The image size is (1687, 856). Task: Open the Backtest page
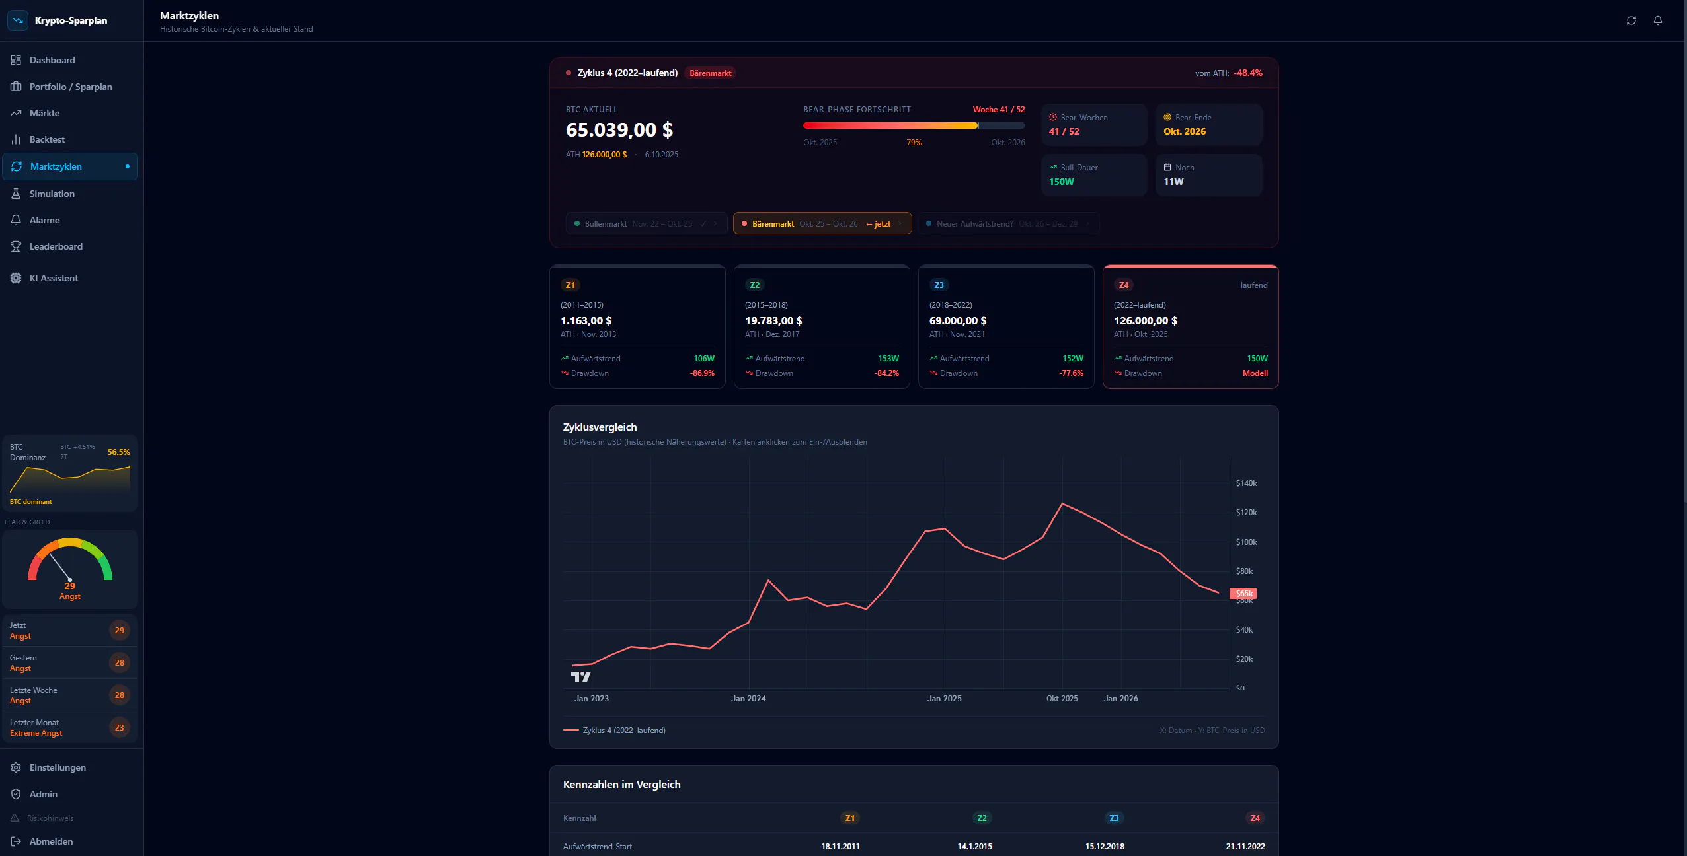(71, 139)
